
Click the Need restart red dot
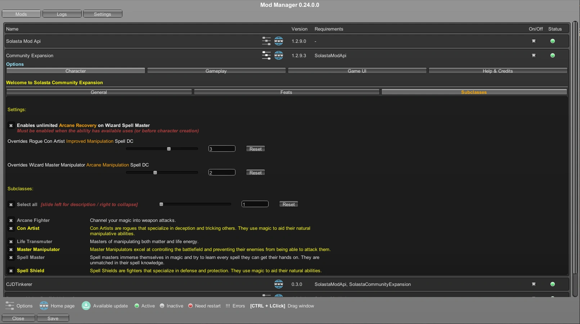(190, 306)
